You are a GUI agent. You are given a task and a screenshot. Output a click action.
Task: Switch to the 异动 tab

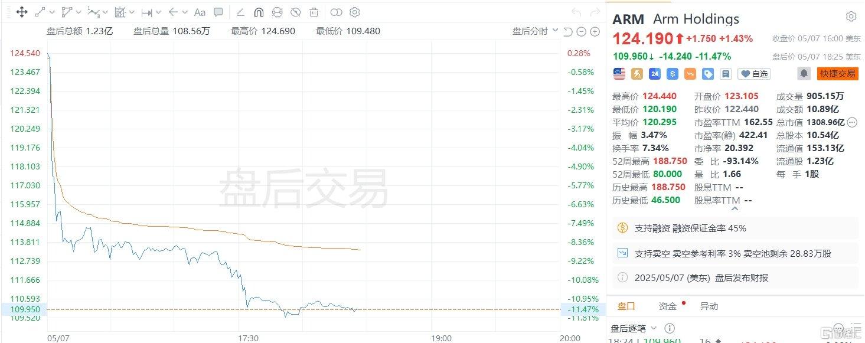coord(709,306)
